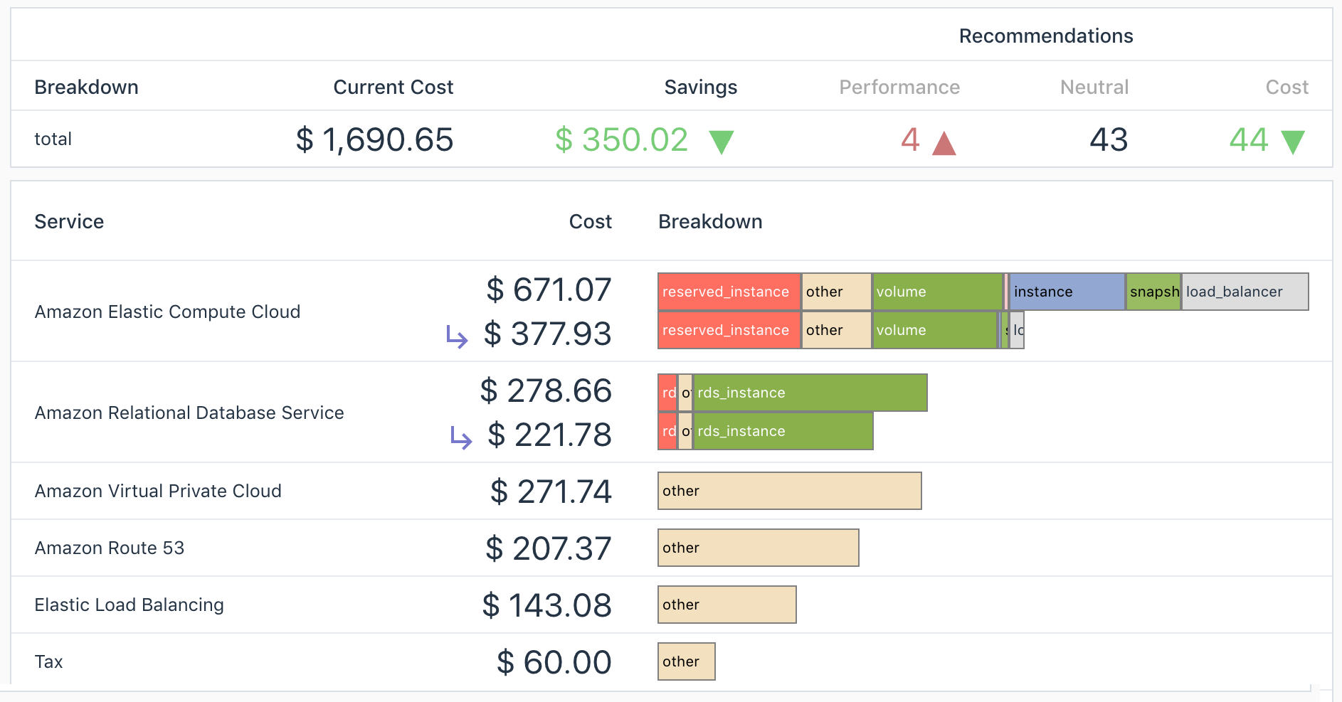Select the reserved_instance segment for EC2
This screenshot has height=702, width=1342.
coord(729,292)
